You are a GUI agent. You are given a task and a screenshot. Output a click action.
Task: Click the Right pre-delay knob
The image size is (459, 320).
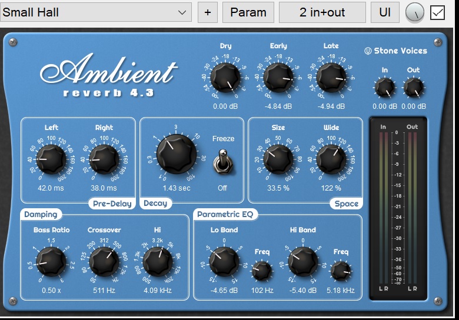point(104,159)
